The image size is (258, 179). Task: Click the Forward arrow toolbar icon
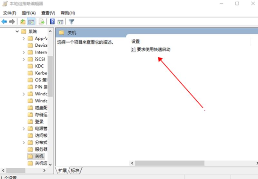[12, 22]
